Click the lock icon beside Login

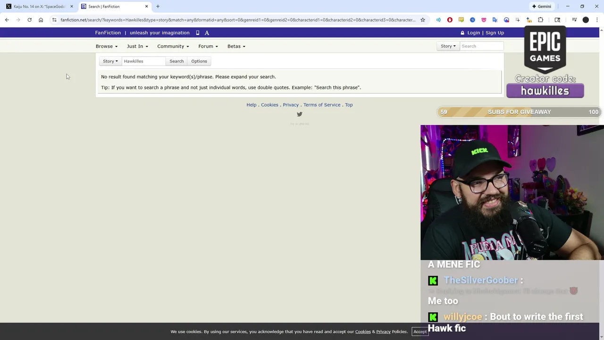pos(462,33)
